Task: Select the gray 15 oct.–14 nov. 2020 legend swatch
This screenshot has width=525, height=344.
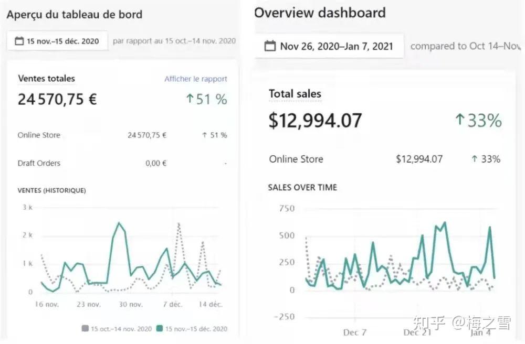Action: coord(85,328)
